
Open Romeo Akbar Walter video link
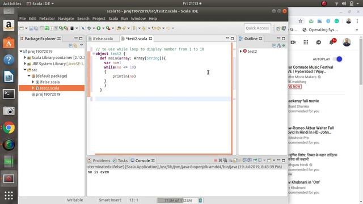click(311, 130)
